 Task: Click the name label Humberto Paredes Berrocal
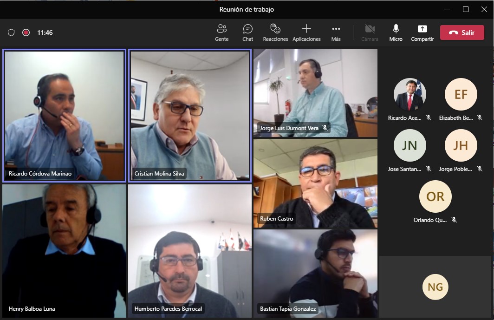pos(168,309)
